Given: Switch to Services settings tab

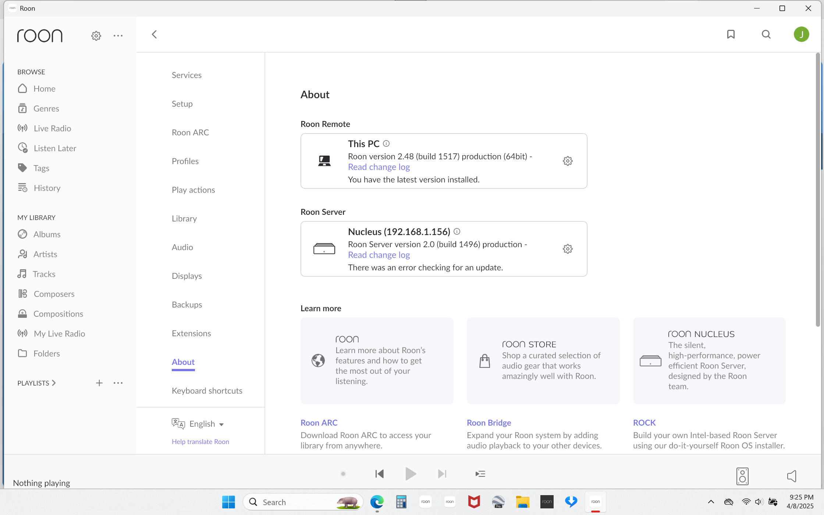Looking at the screenshot, I should click(187, 75).
